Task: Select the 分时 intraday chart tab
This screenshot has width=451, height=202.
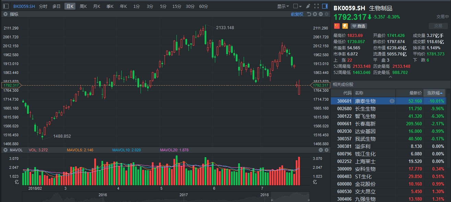Action: click(43, 6)
